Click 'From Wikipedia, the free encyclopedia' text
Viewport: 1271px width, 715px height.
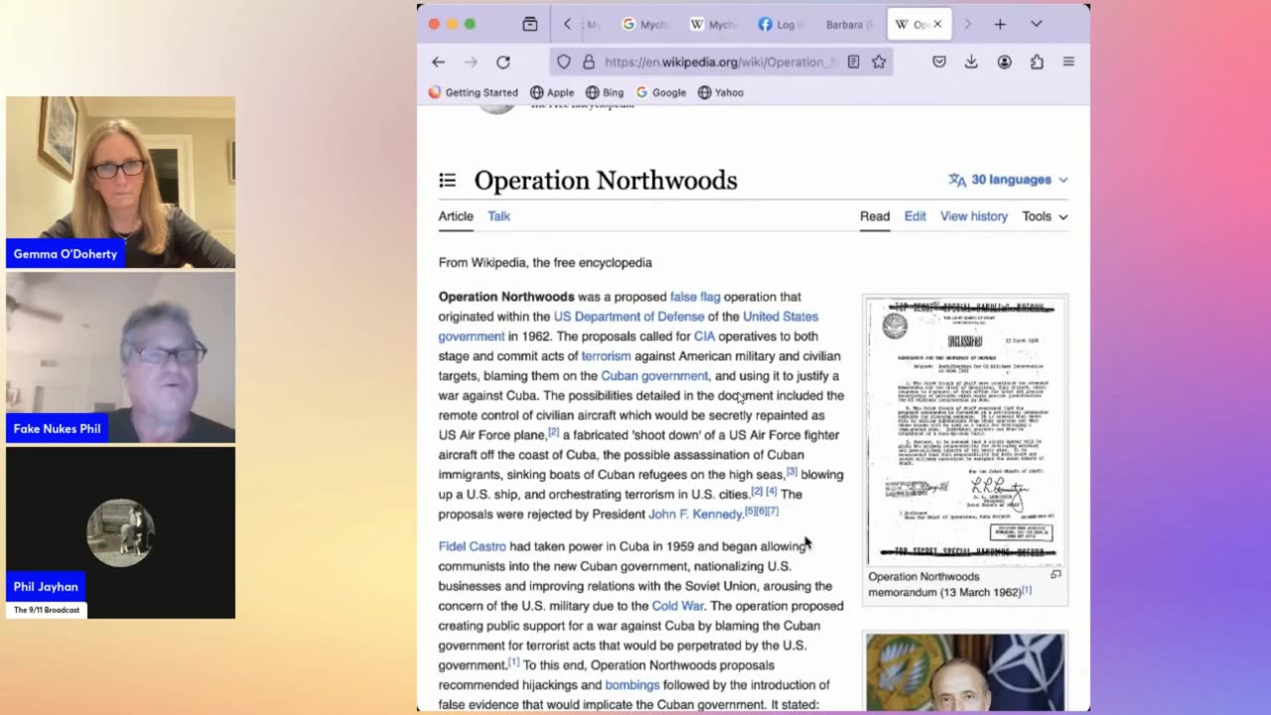tap(545, 262)
